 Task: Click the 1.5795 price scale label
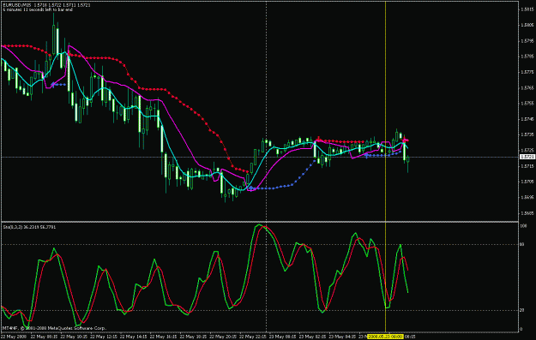click(x=527, y=40)
